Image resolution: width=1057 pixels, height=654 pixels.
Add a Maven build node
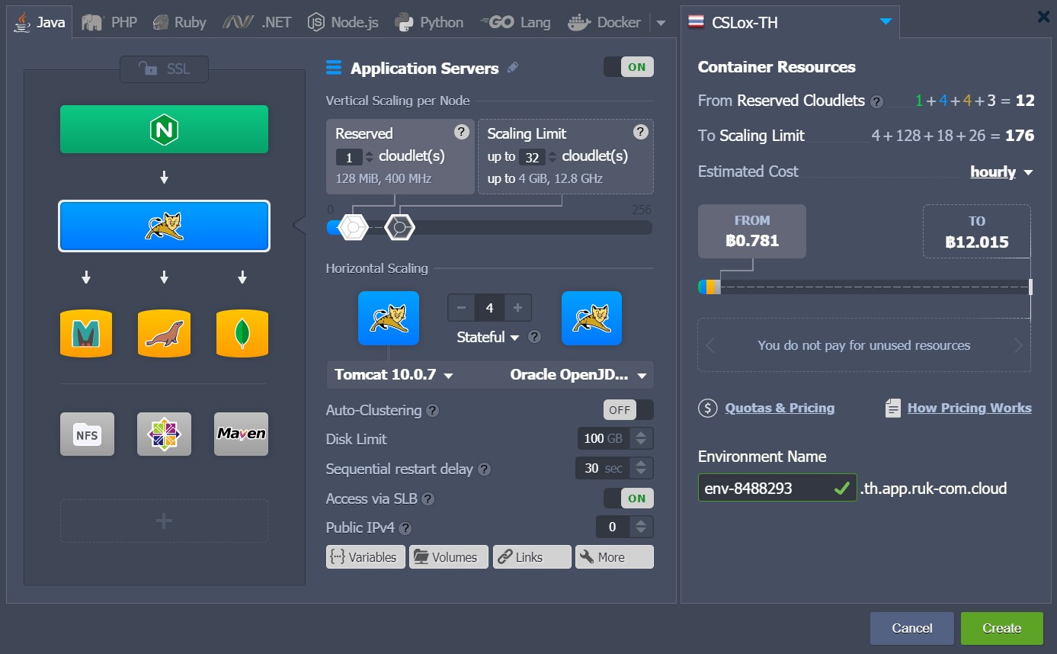[x=241, y=434]
